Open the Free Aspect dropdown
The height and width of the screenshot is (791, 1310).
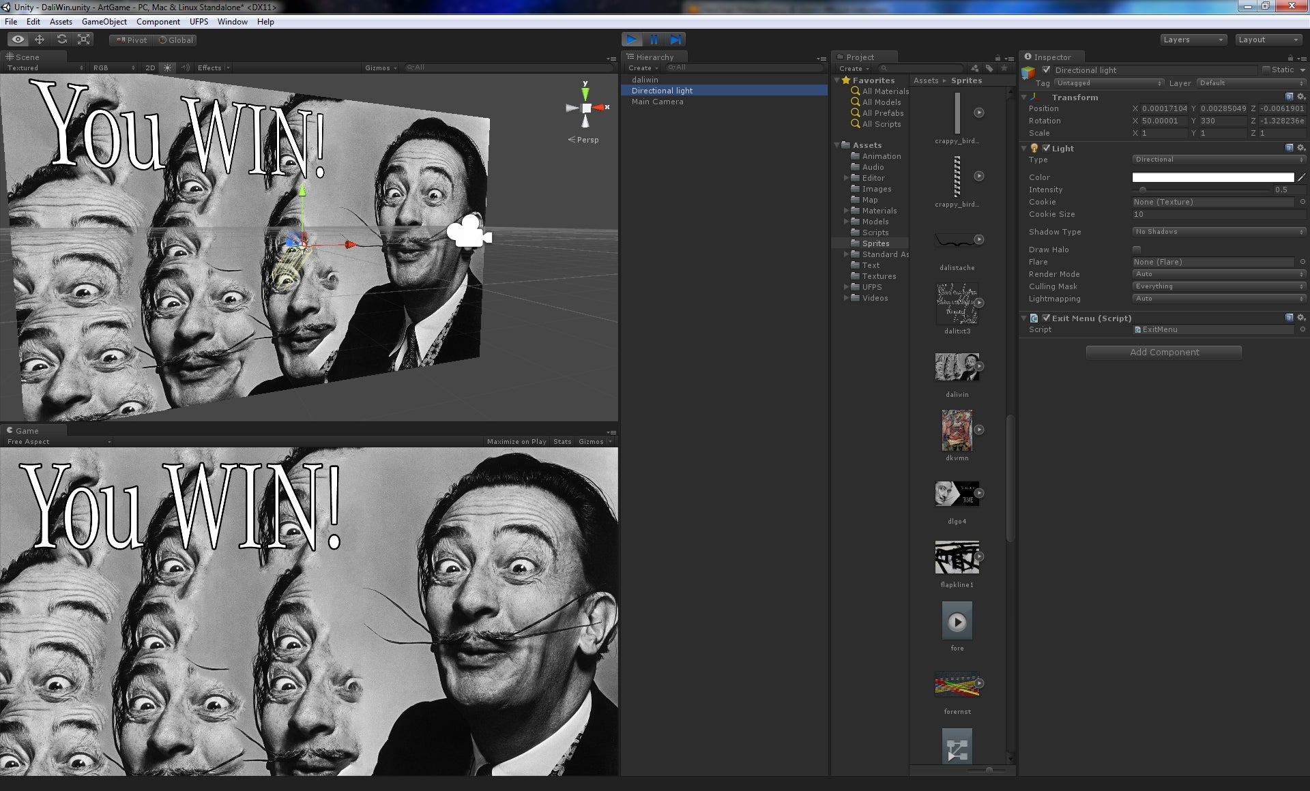(x=58, y=442)
